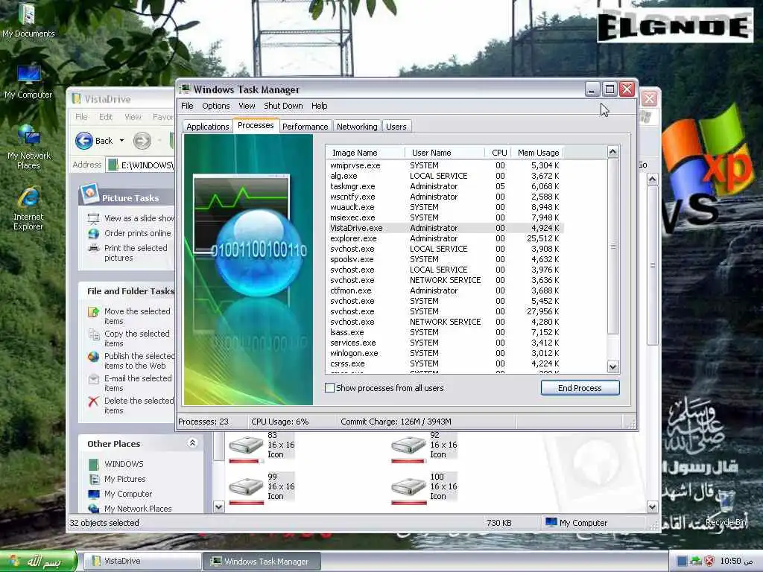Enable Show processes from all users checkbox

(x=329, y=387)
